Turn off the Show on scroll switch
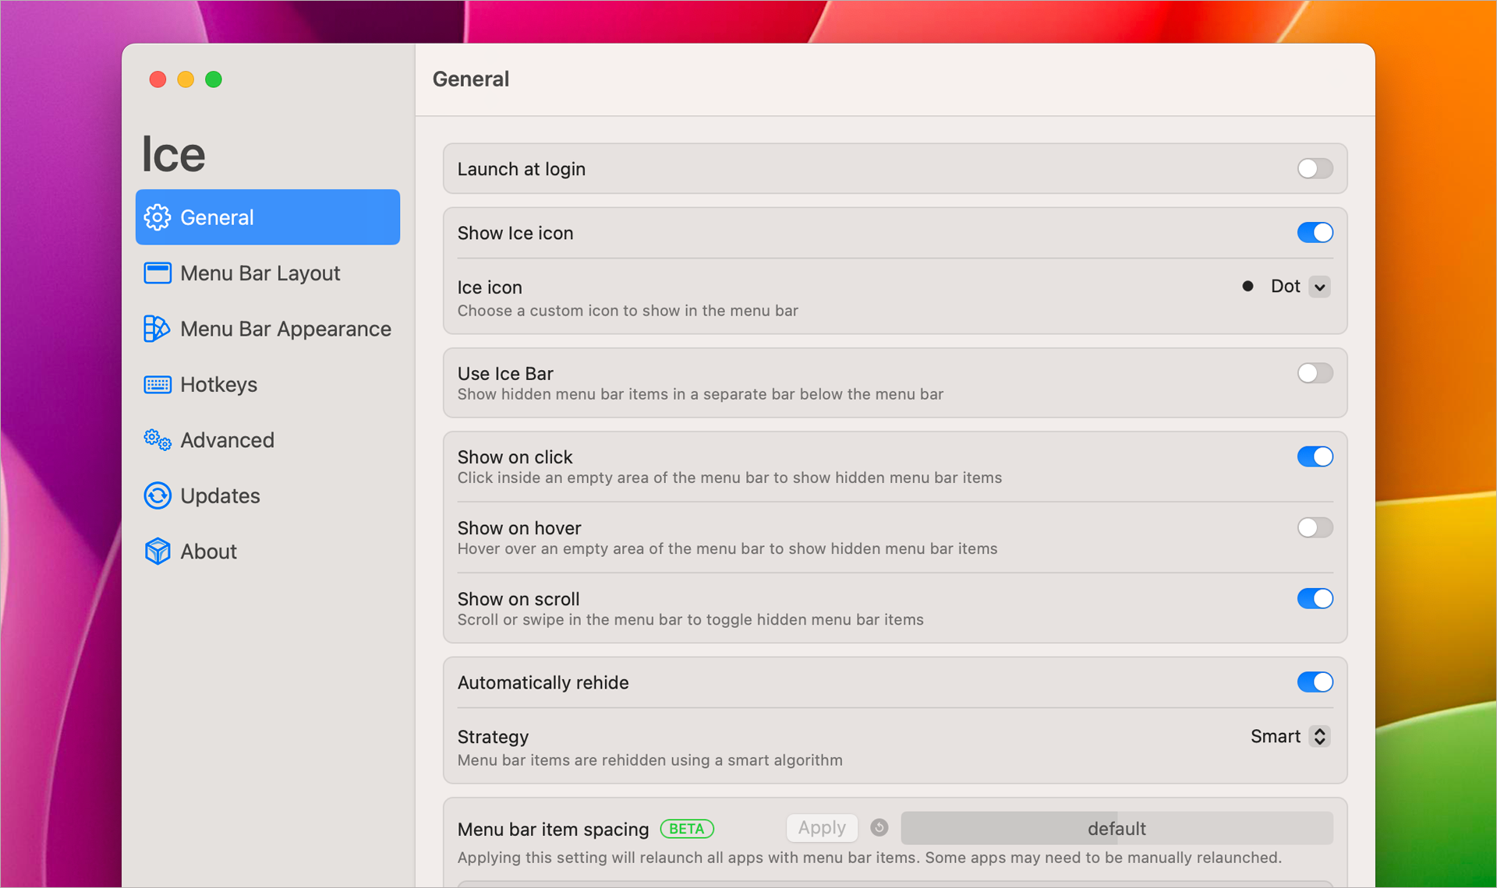The image size is (1497, 888). click(x=1315, y=599)
